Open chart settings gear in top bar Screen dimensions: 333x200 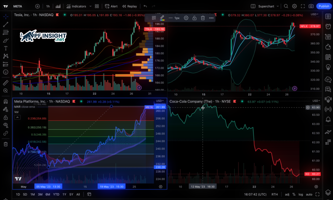click(x=294, y=6)
